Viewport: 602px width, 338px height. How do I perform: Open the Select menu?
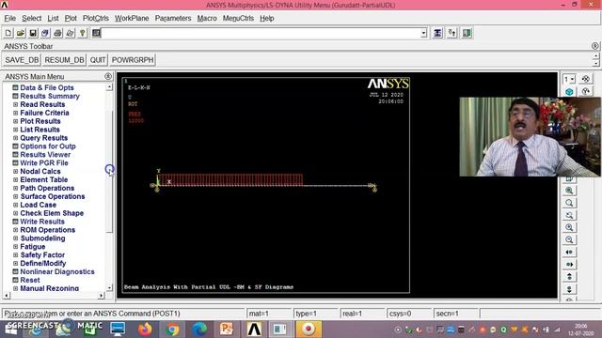tap(31, 18)
